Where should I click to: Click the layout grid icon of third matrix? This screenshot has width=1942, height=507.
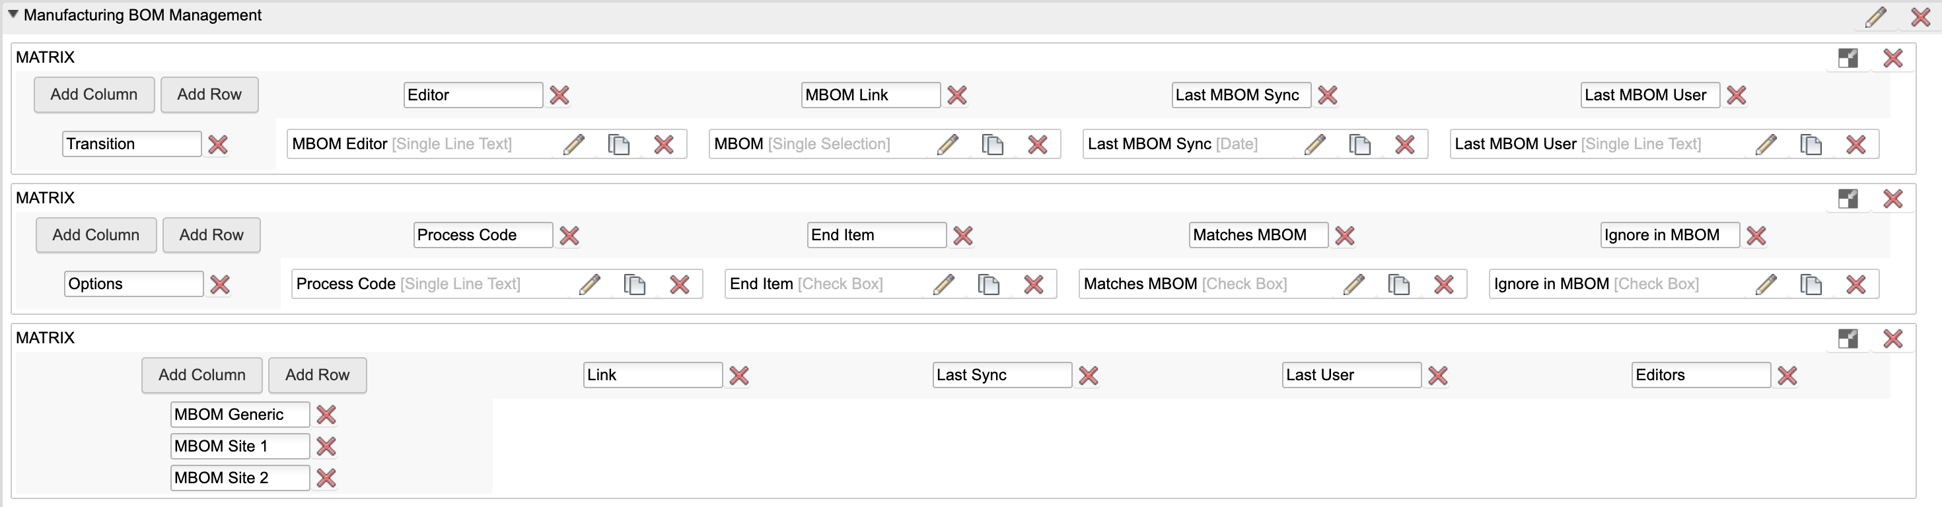[x=1848, y=339]
